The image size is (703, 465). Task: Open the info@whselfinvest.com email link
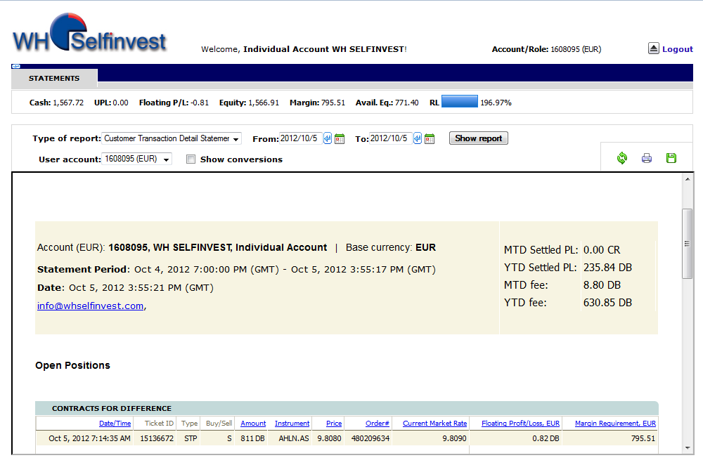tap(90, 306)
